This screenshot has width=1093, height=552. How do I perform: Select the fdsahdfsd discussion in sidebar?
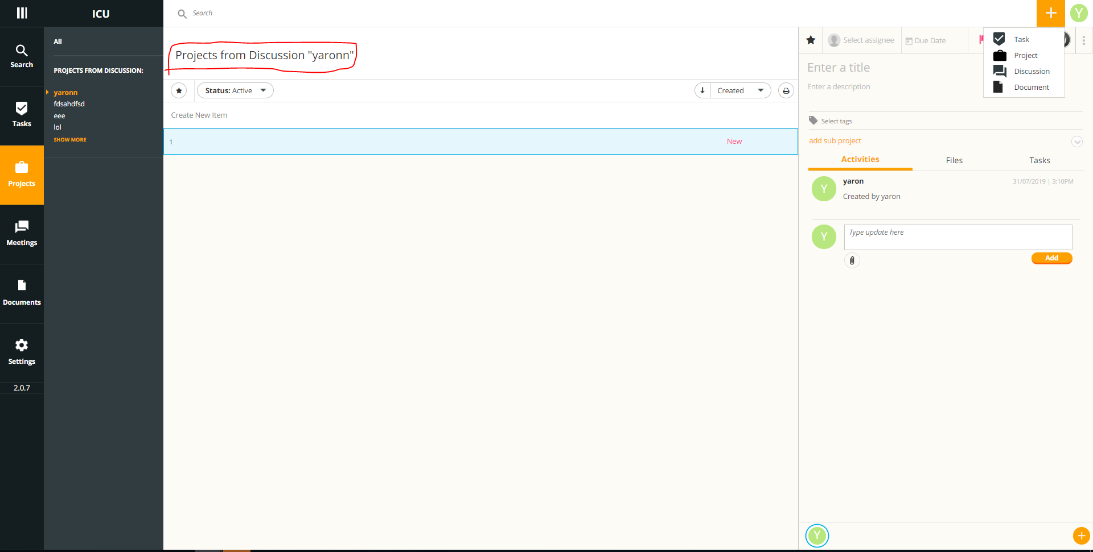[x=69, y=104]
